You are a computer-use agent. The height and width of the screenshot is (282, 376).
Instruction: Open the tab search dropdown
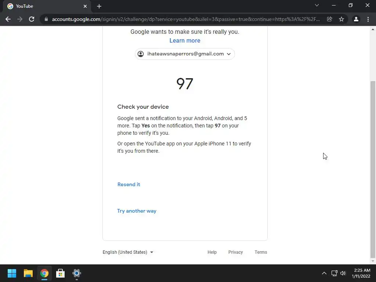pyautogui.click(x=317, y=5)
